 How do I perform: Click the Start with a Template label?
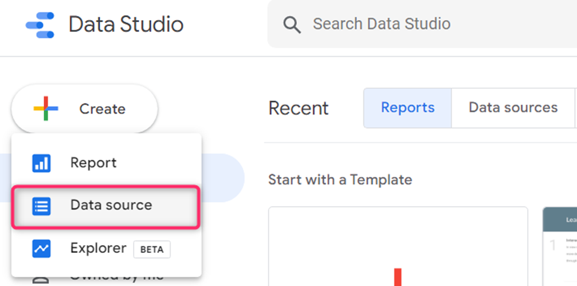[340, 180]
